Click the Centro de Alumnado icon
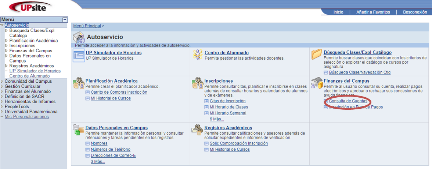This screenshot has height=169, width=432. click(x=198, y=55)
